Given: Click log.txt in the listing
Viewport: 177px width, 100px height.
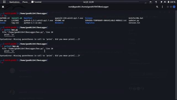Looking at the screenshot, I should (15, 23).
